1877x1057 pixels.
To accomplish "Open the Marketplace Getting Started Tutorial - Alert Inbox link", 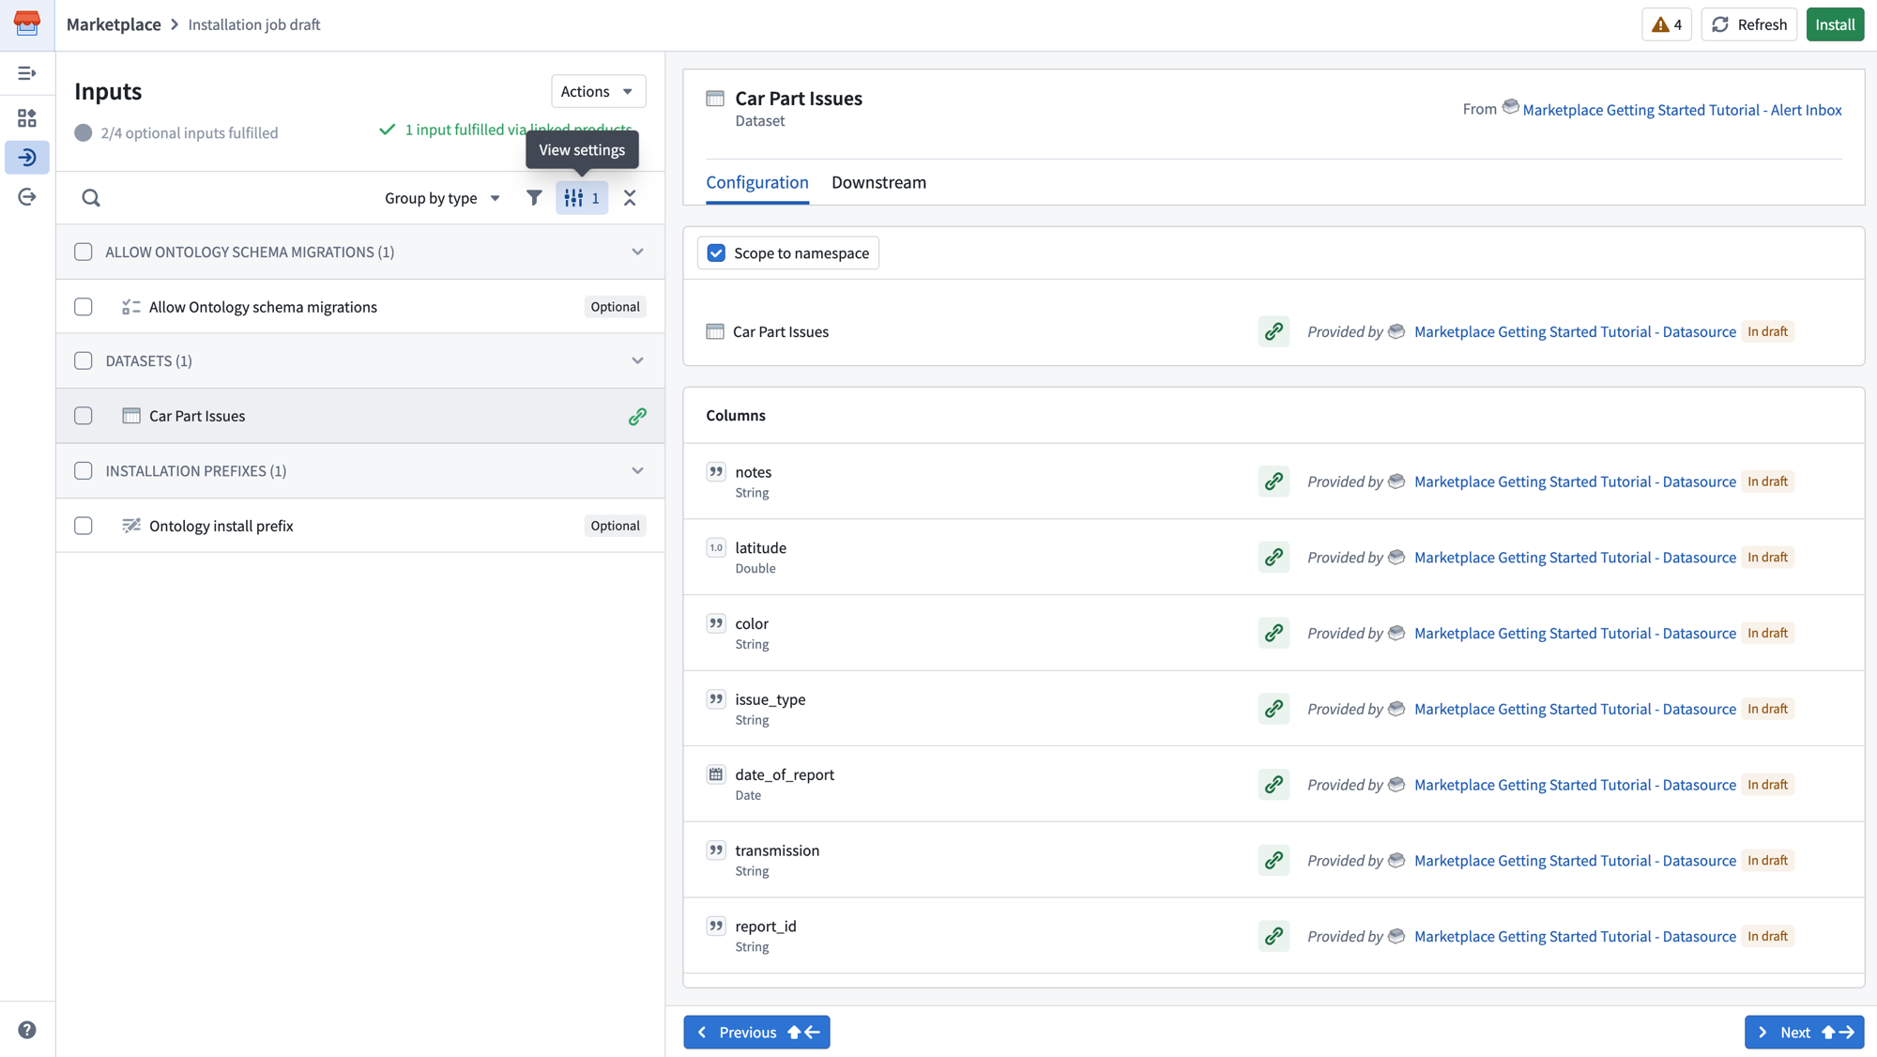I will tap(1682, 110).
